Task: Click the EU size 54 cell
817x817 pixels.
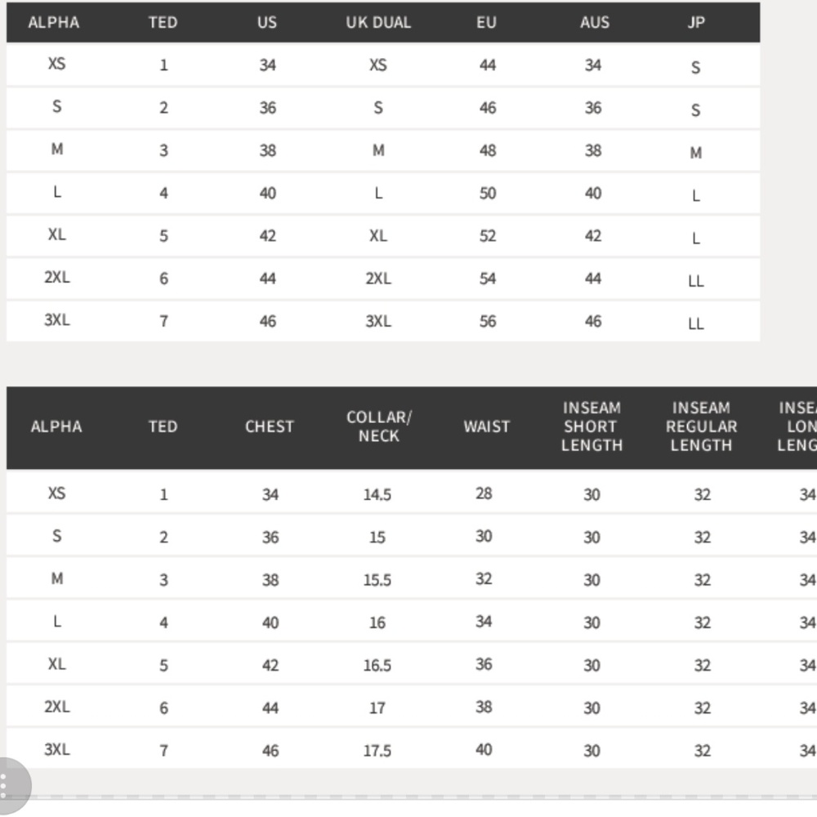Action: coord(487,279)
